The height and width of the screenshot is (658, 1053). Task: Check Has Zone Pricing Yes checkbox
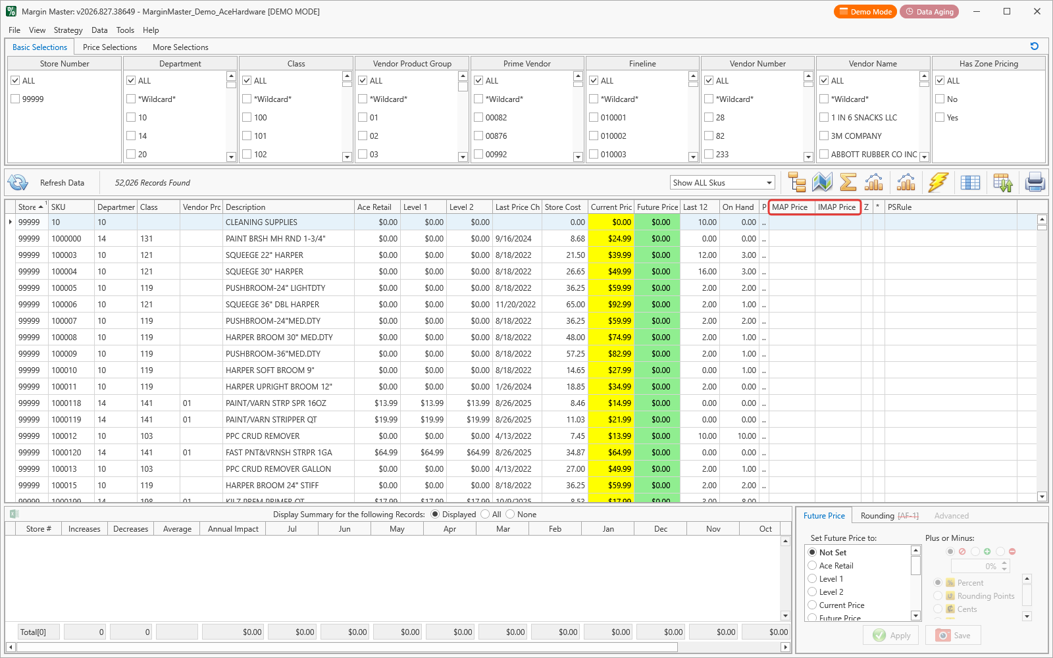click(940, 117)
